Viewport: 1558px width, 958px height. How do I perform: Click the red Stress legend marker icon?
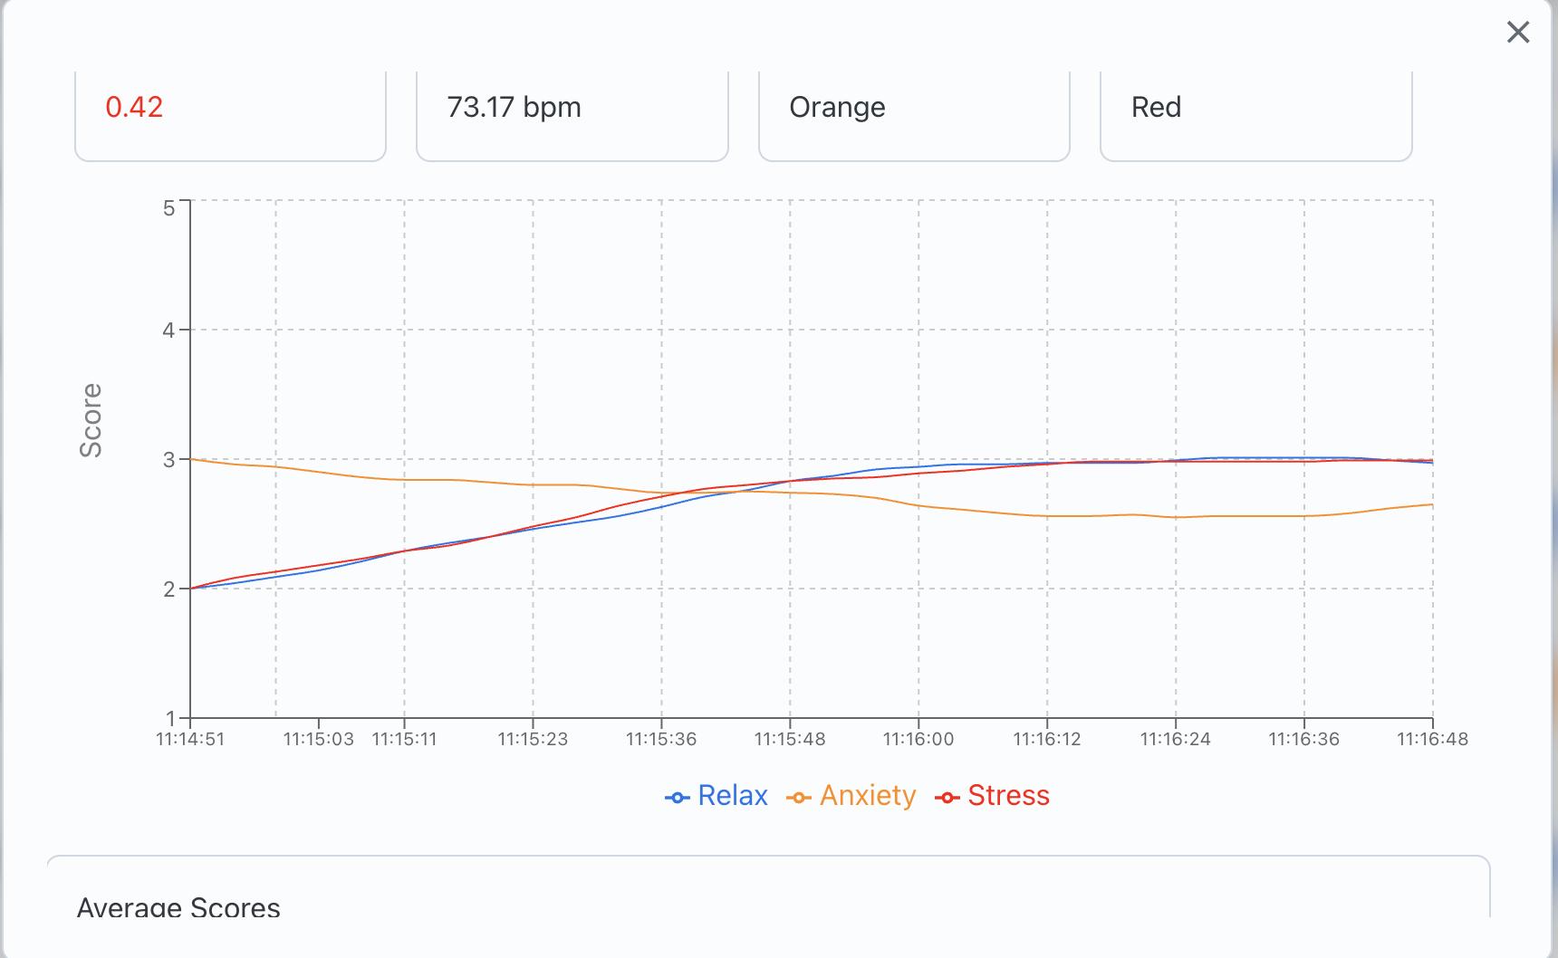pyautogui.click(x=947, y=798)
